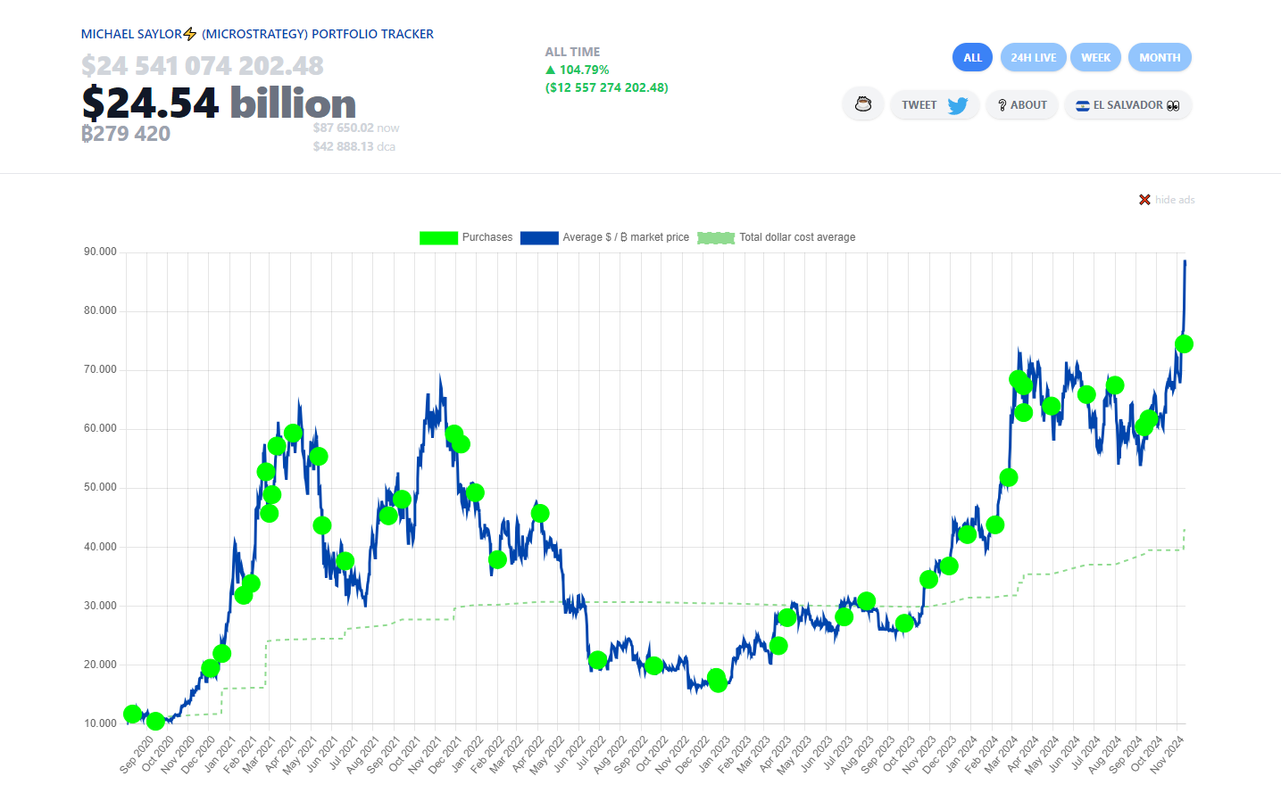Click the coffee cup donate icon button

point(863,104)
